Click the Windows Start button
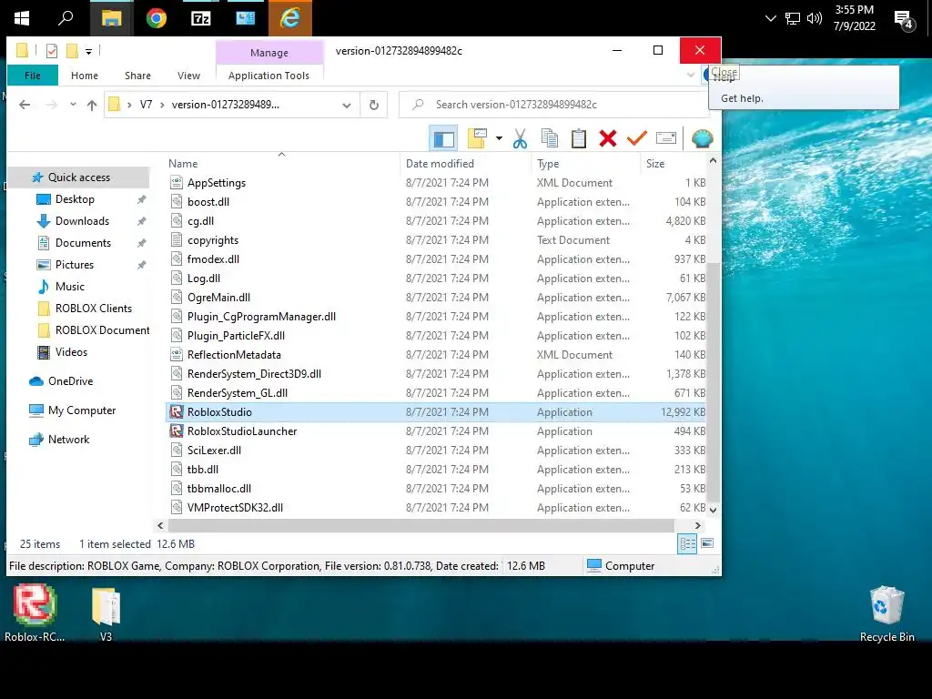 click(22, 18)
